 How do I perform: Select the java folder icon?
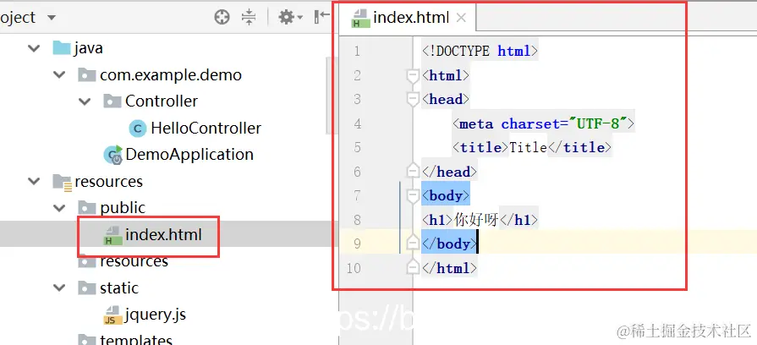(x=61, y=47)
